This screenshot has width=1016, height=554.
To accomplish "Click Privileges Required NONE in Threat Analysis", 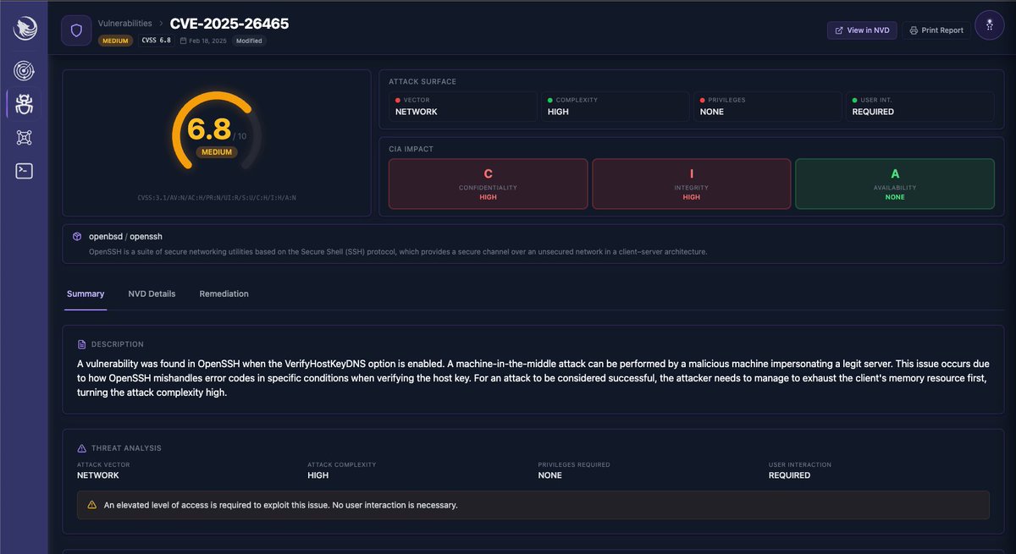I will pyautogui.click(x=574, y=470).
